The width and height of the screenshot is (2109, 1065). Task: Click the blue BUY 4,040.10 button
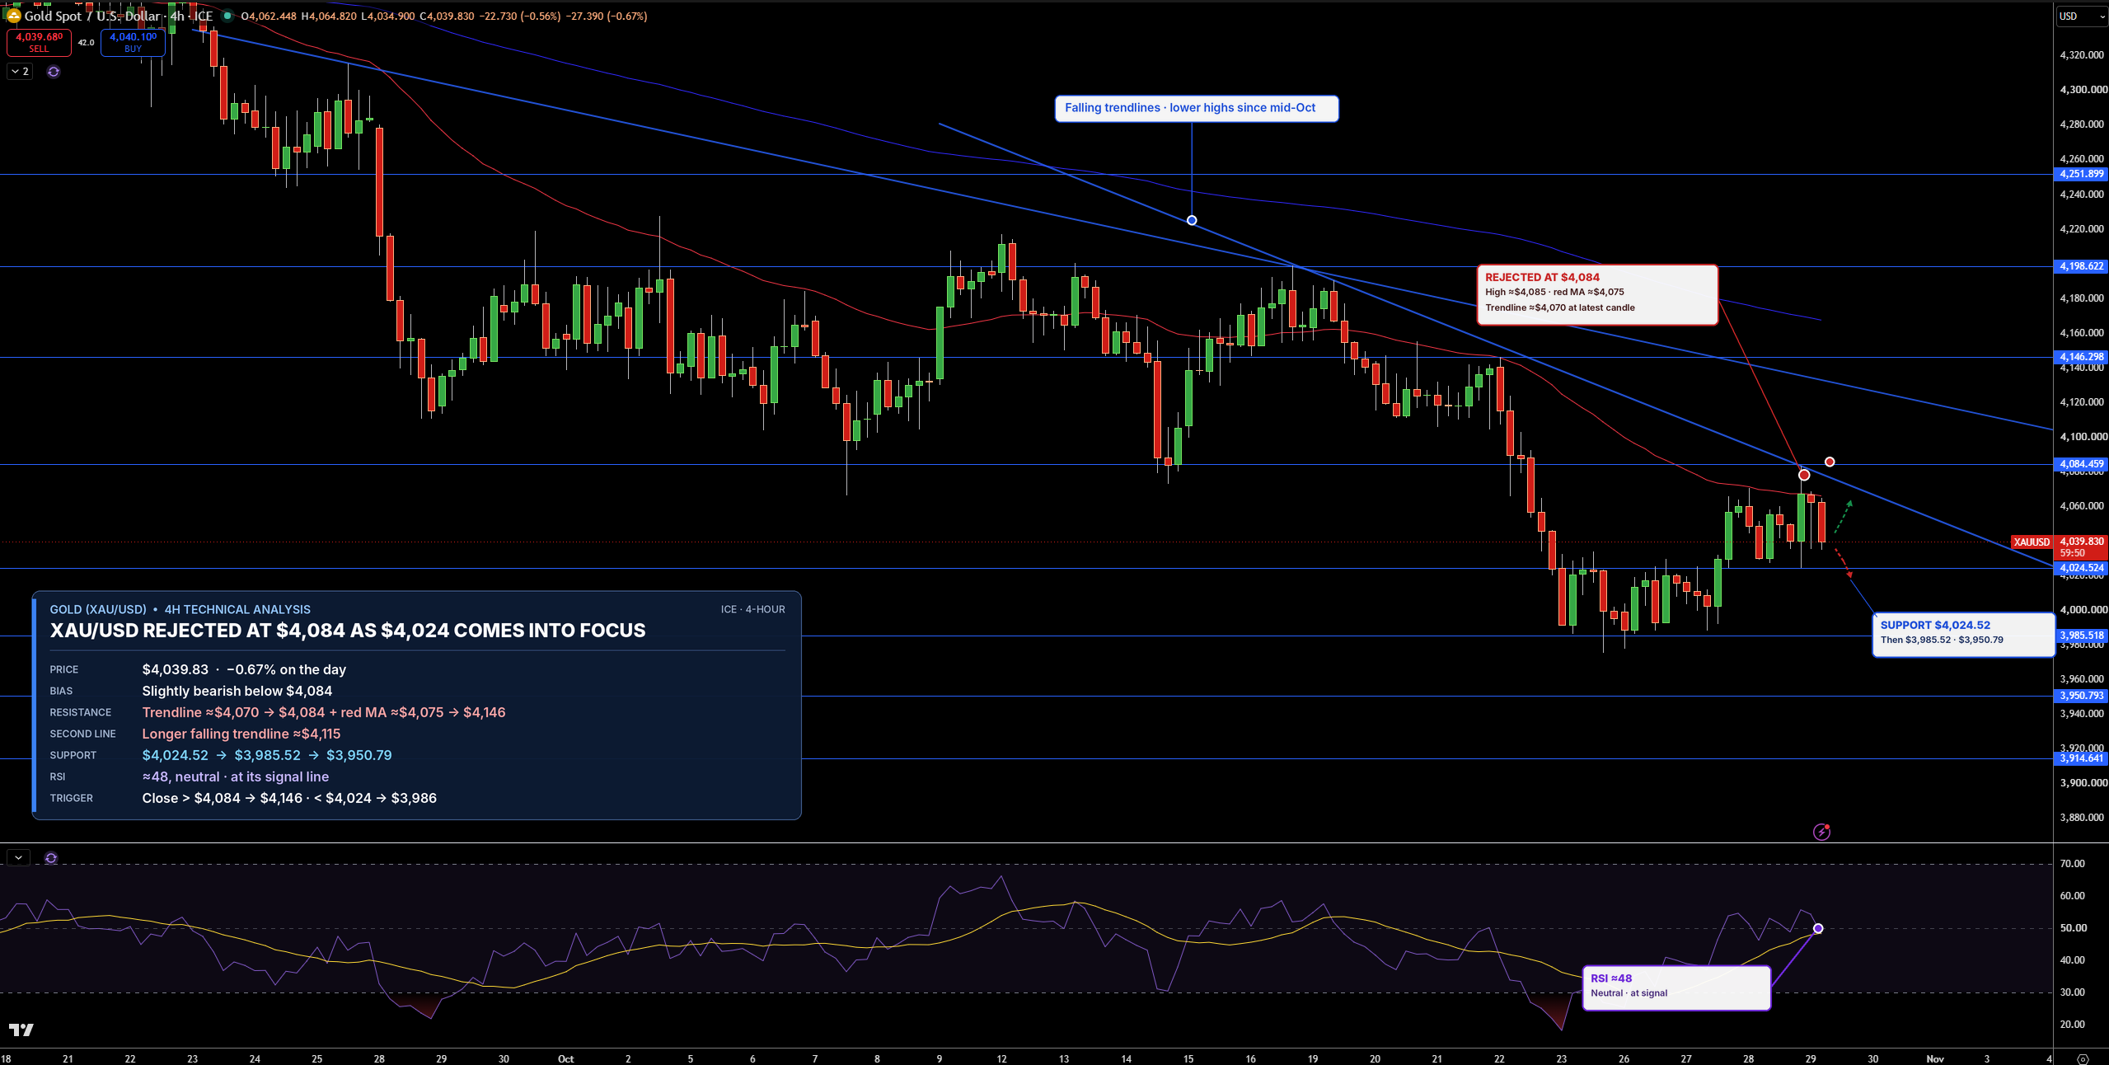(x=133, y=42)
